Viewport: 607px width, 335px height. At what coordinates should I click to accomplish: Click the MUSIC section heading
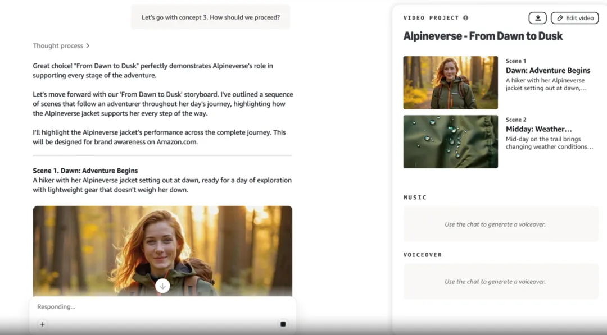(x=415, y=198)
